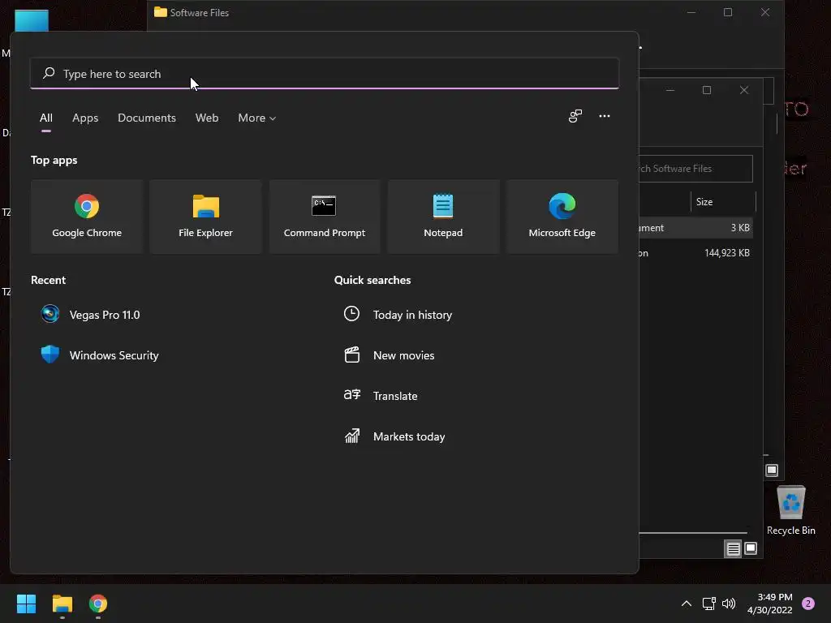Open Google Chrome in the taskbar

pos(98,604)
